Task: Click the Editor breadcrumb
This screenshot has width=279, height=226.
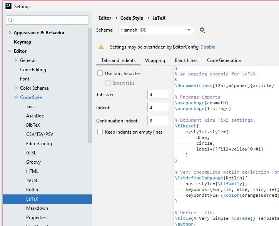Action: point(105,18)
